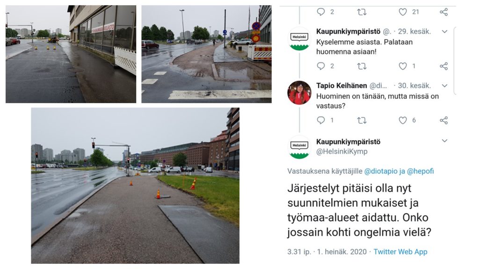Open options chevron on 29. kesäk. tweet

[x=444, y=31]
